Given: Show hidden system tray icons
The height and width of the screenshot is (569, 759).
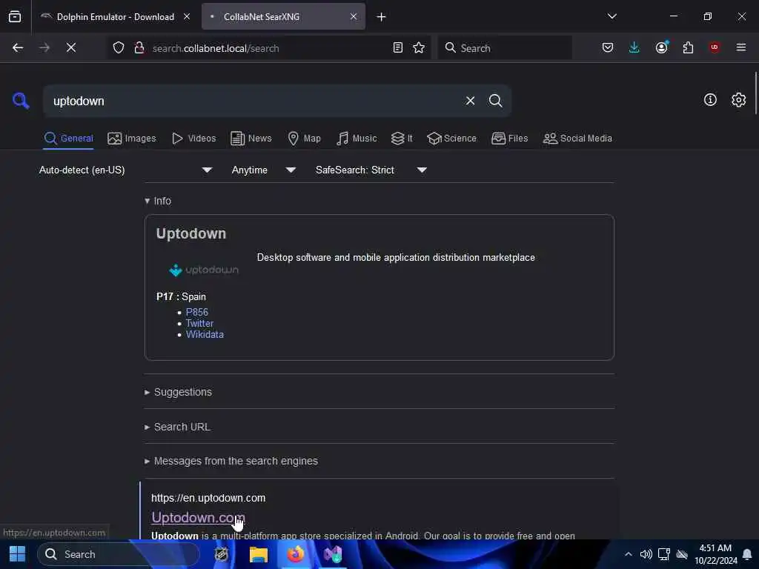Looking at the screenshot, I should (628, 554).
